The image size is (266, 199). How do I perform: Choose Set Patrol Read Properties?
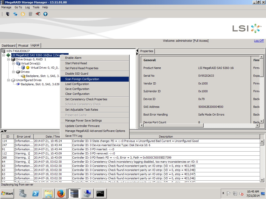[95, 68]
